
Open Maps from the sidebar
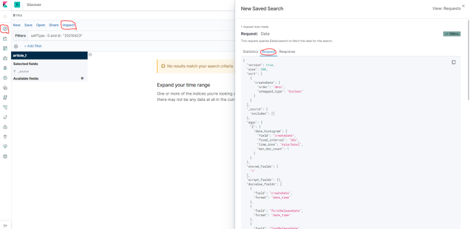(x=5, y=68)
